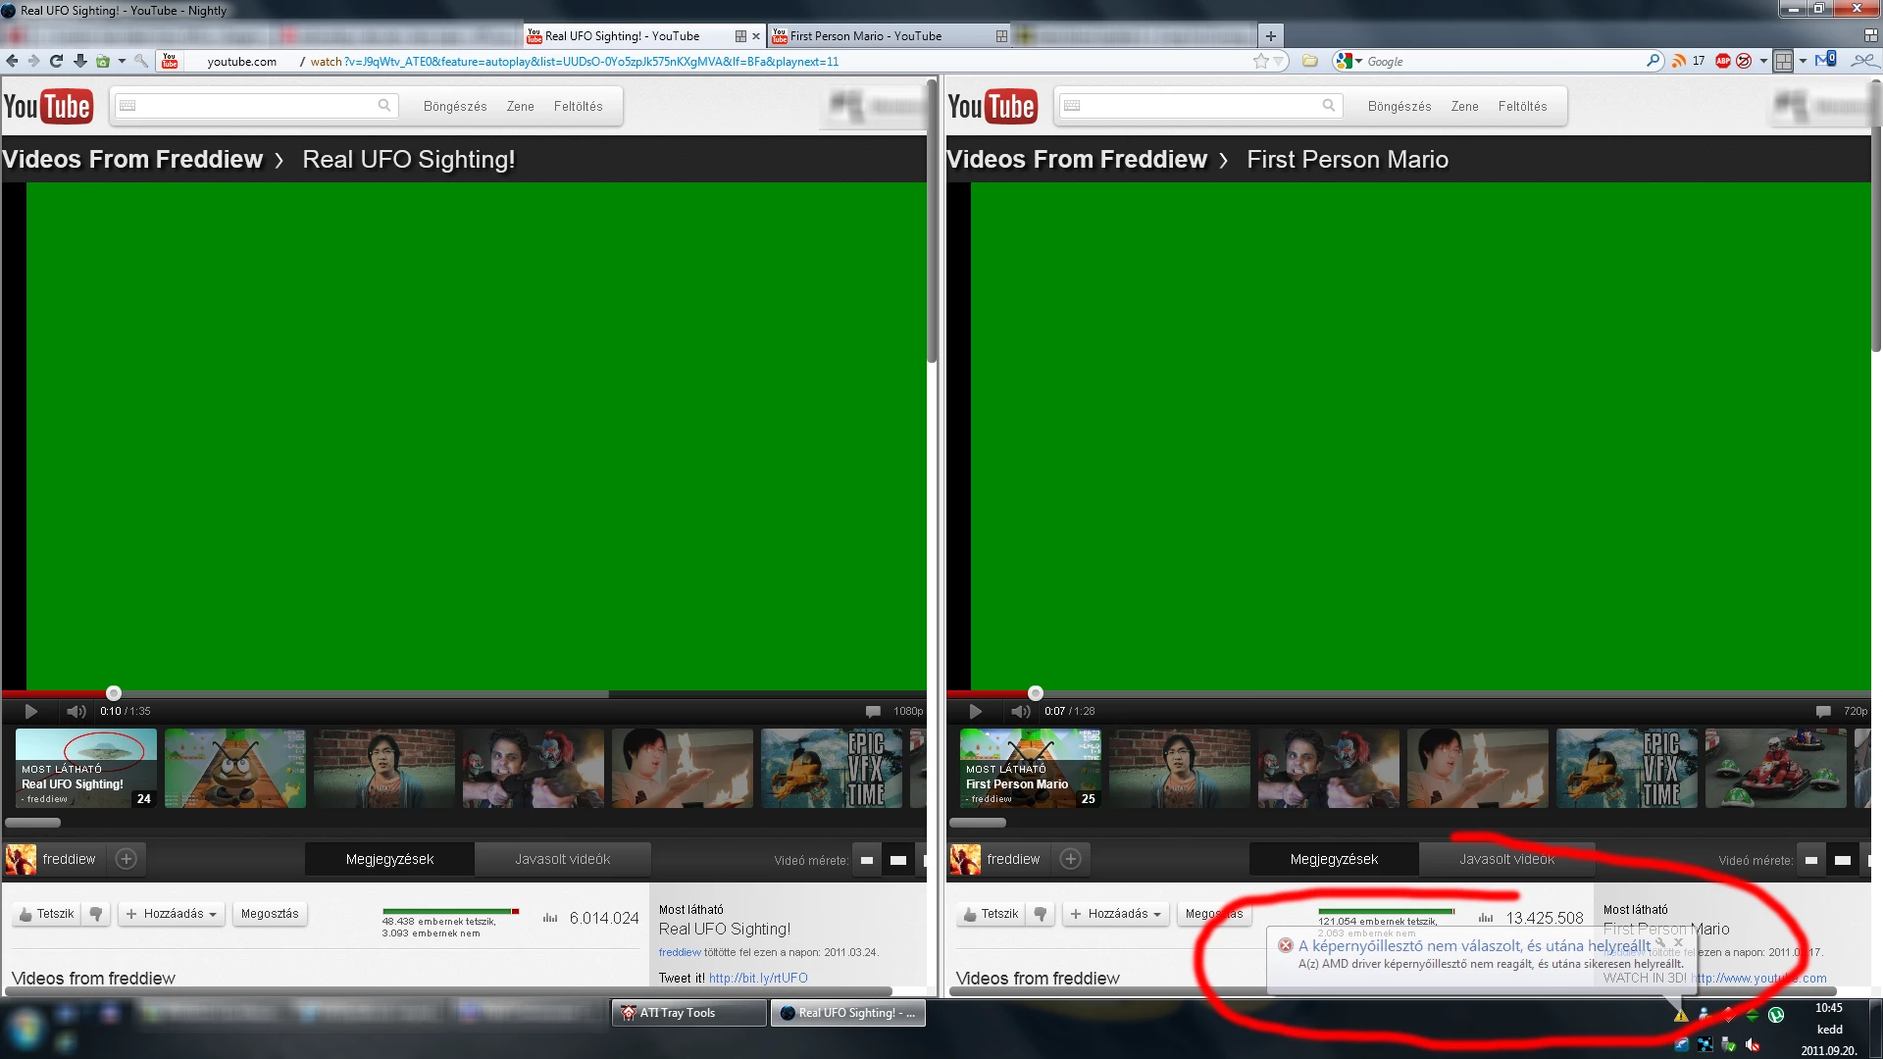
Task: Play the left Real UFO Sighting video
Action: point(30,711)
